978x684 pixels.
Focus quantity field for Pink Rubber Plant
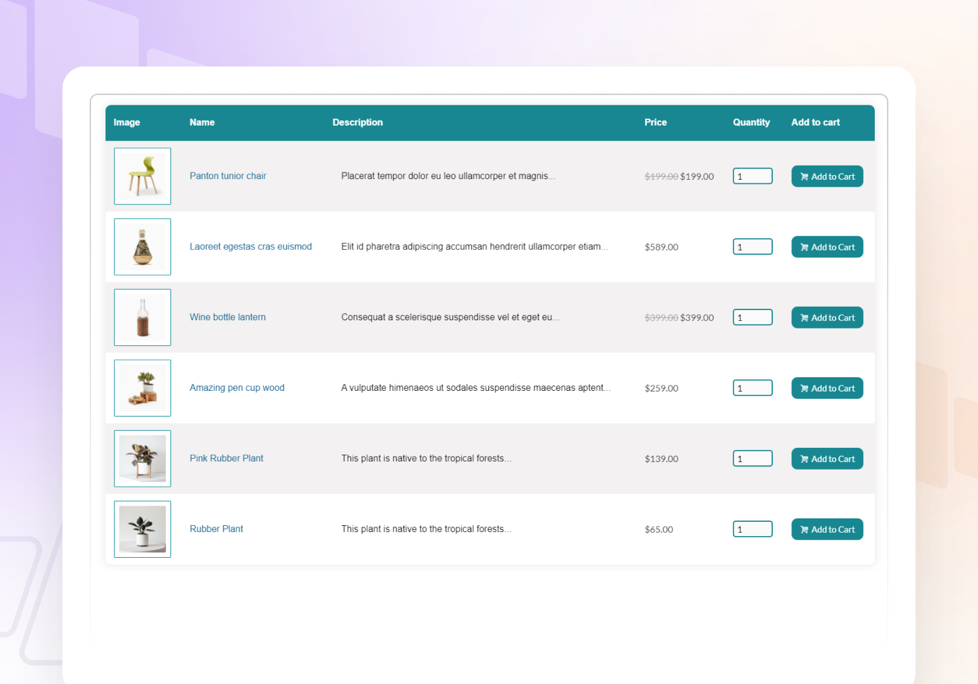coord(753,459)
